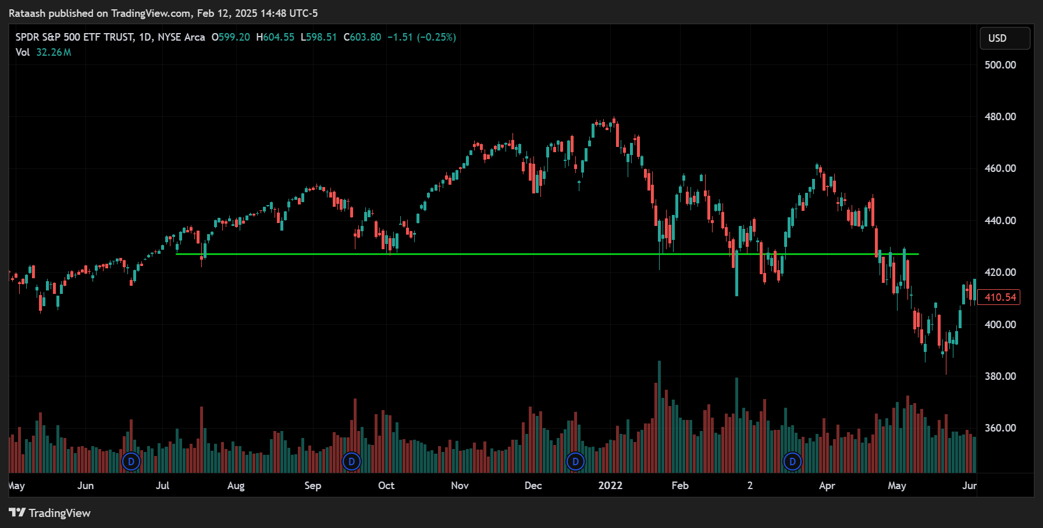This screenshot has width=1043, height=528.
Task: Click the Nov label on time axis
Action: [x=460, y=486]
